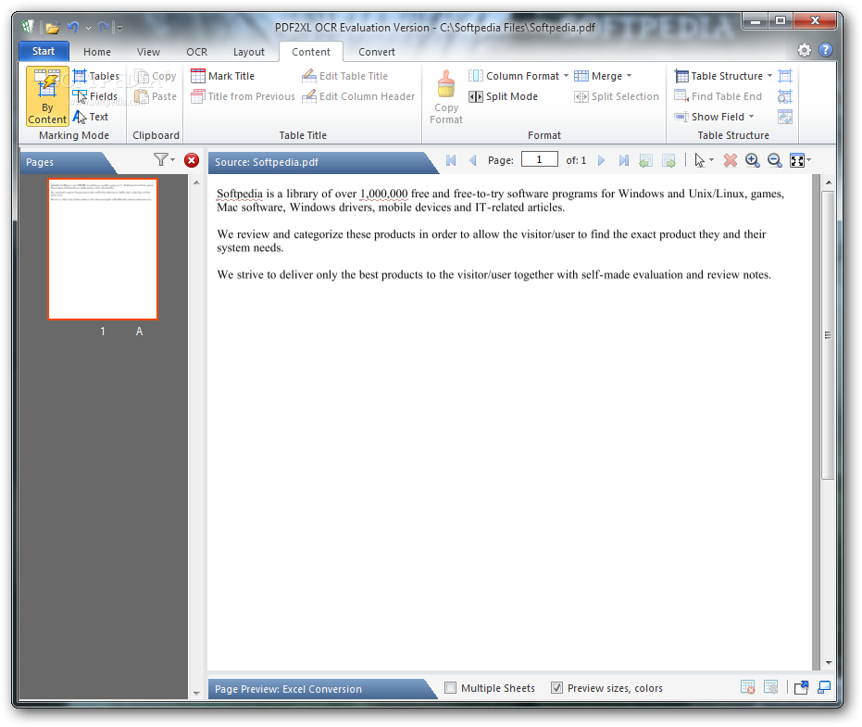Switch to the Layout tab
The image size is (862, 727).
[x=248, y=52]
